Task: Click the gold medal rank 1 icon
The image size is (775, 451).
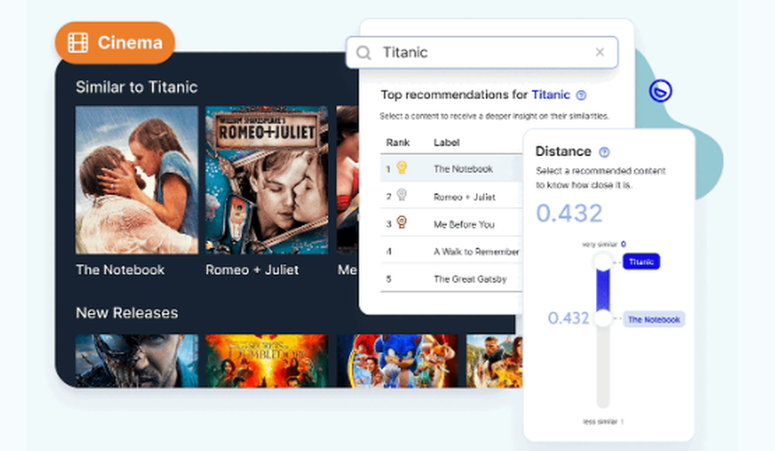Action: 401,168
